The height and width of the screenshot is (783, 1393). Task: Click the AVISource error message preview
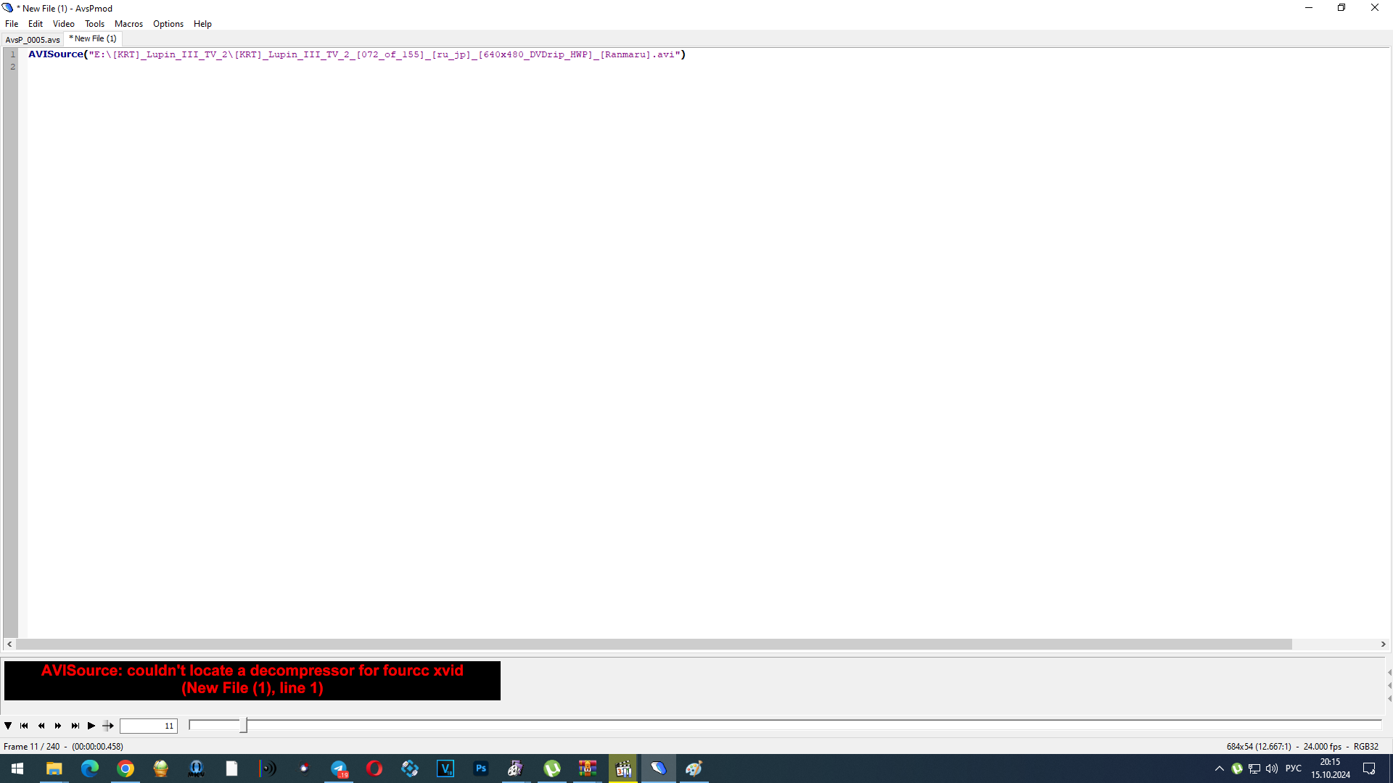[x=252, y=679]
